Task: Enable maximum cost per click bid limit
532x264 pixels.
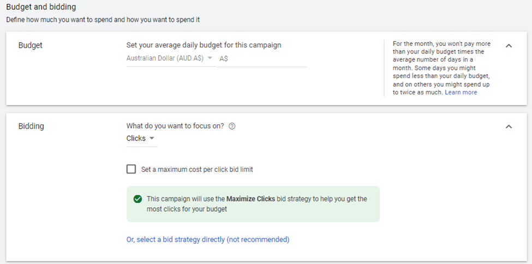Action: click(131, 169)
